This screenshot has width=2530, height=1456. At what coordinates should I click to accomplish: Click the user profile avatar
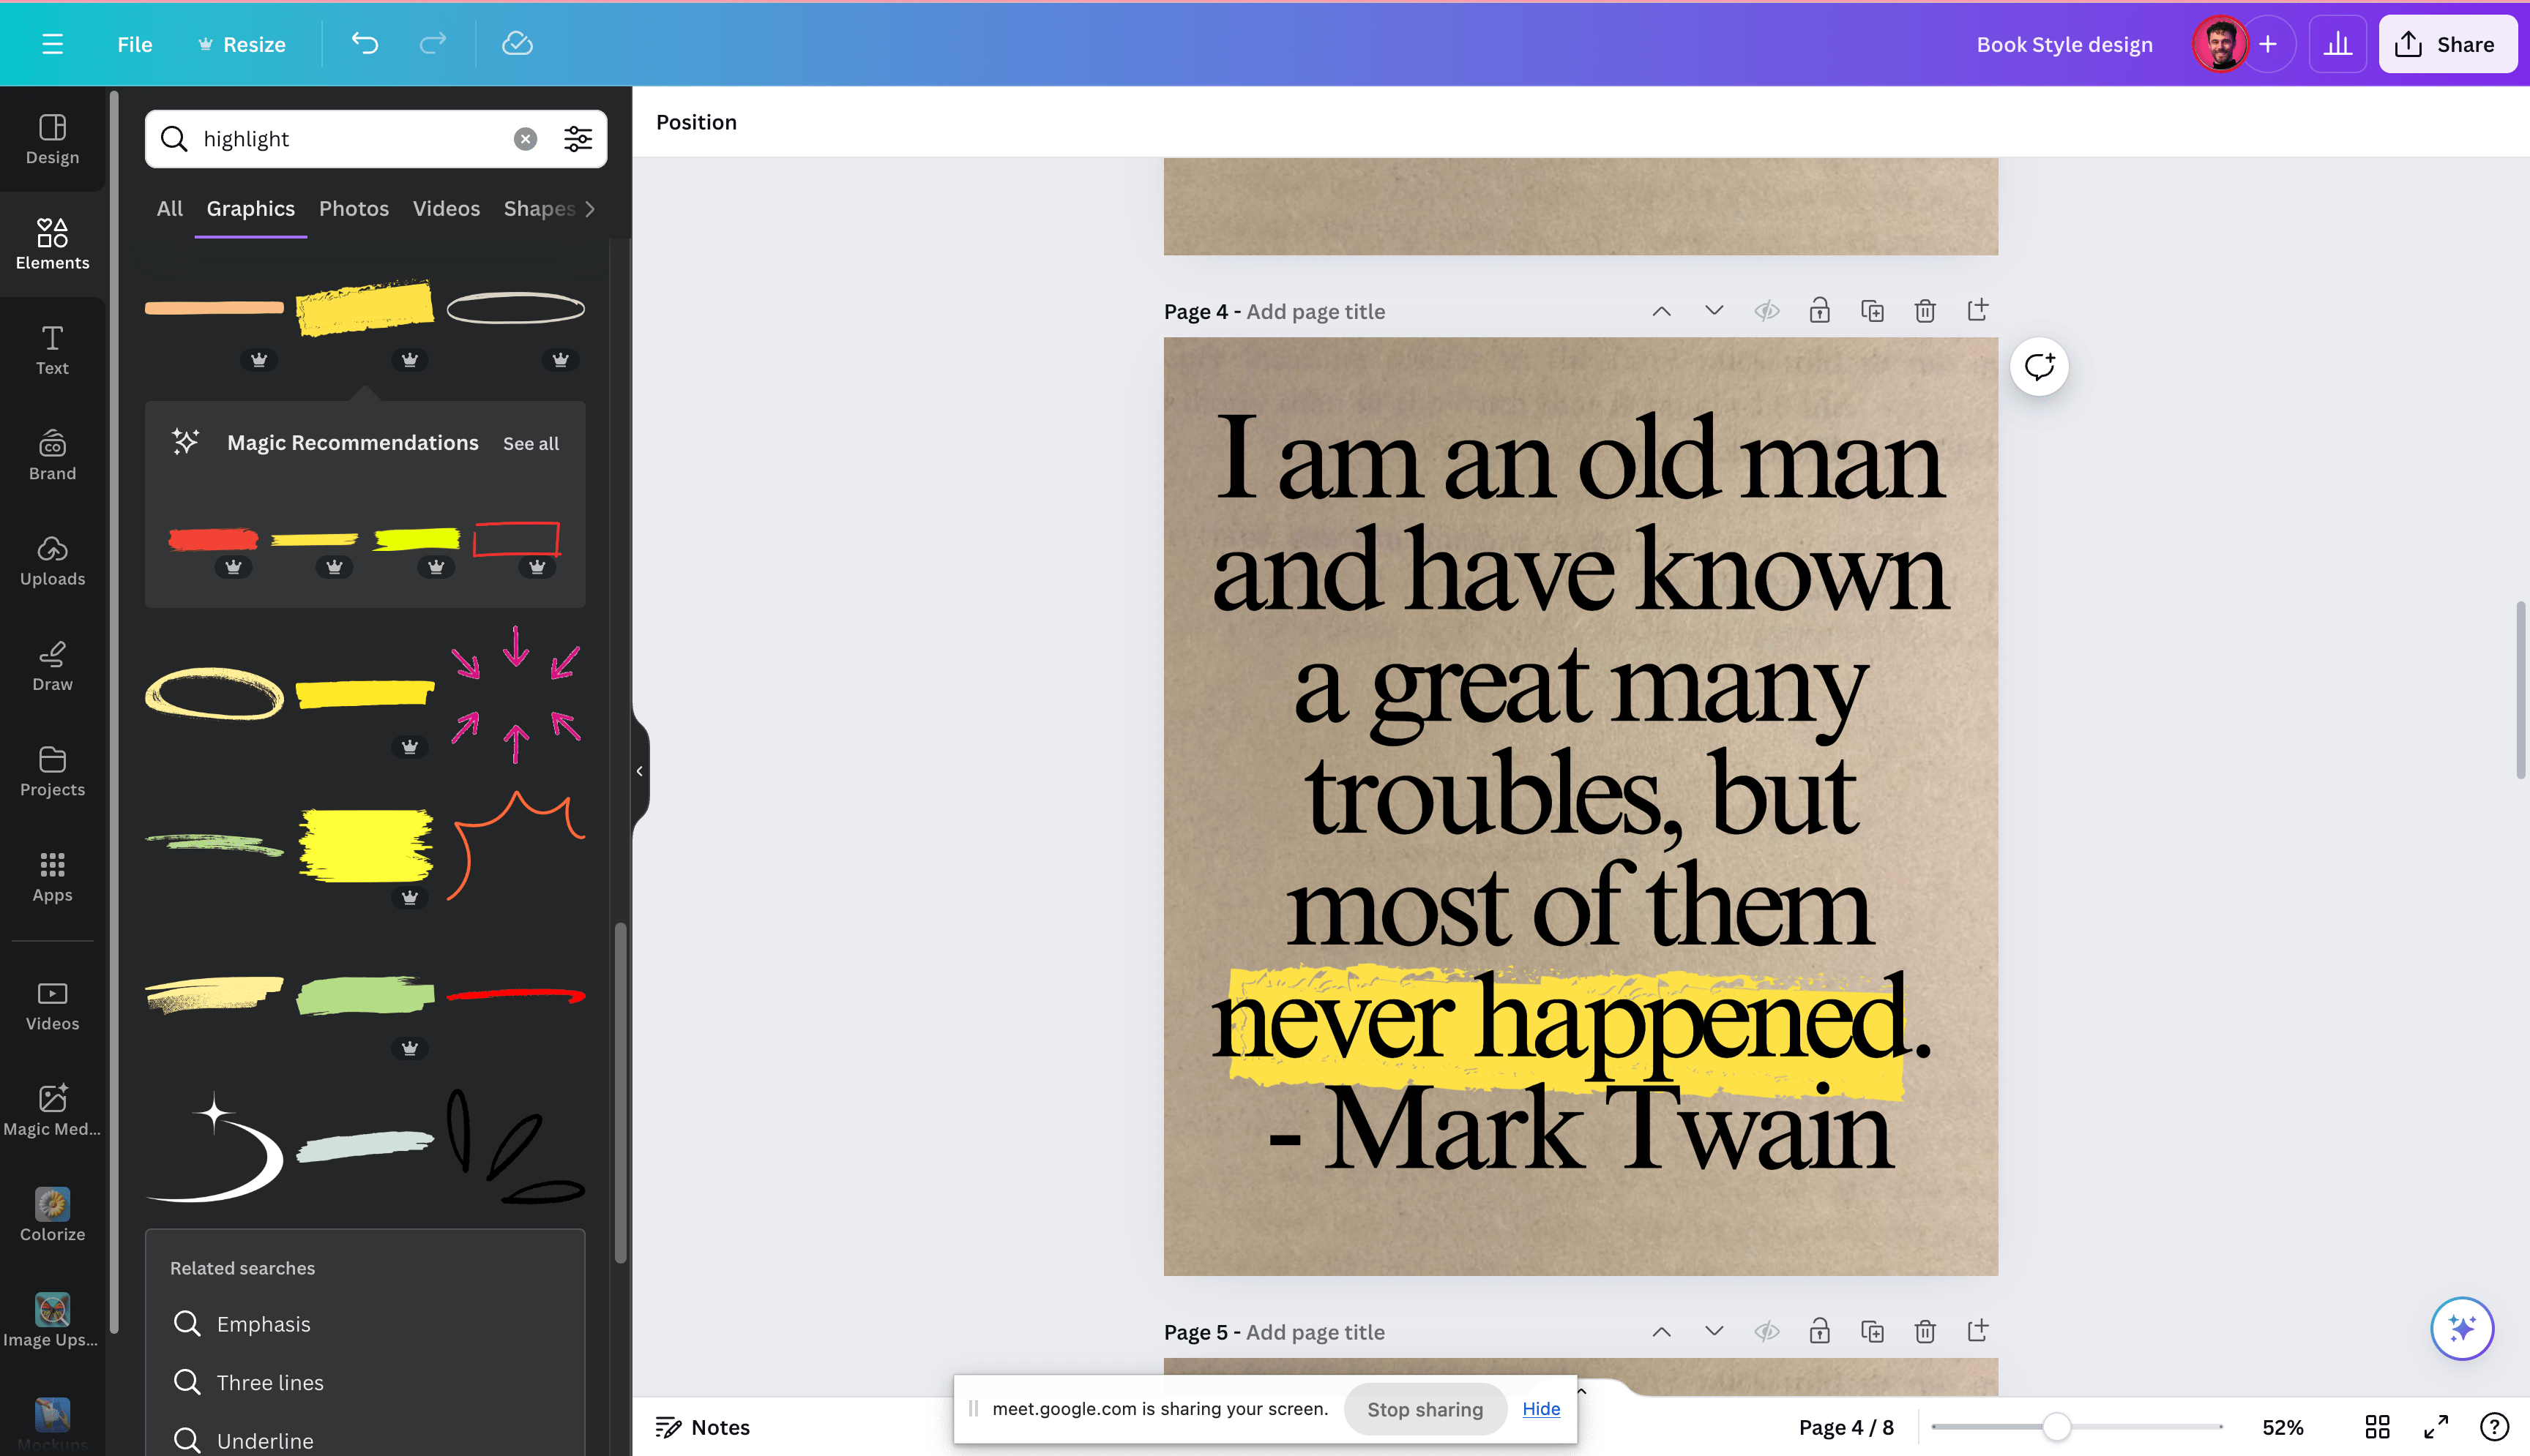point(2220,44)
